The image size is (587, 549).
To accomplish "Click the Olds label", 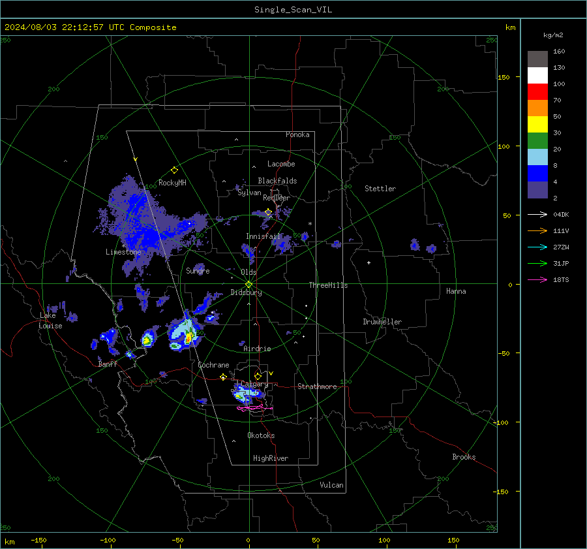I will click(248, 272).
